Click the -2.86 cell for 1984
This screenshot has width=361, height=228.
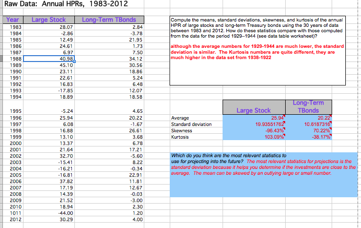[49, 34]
